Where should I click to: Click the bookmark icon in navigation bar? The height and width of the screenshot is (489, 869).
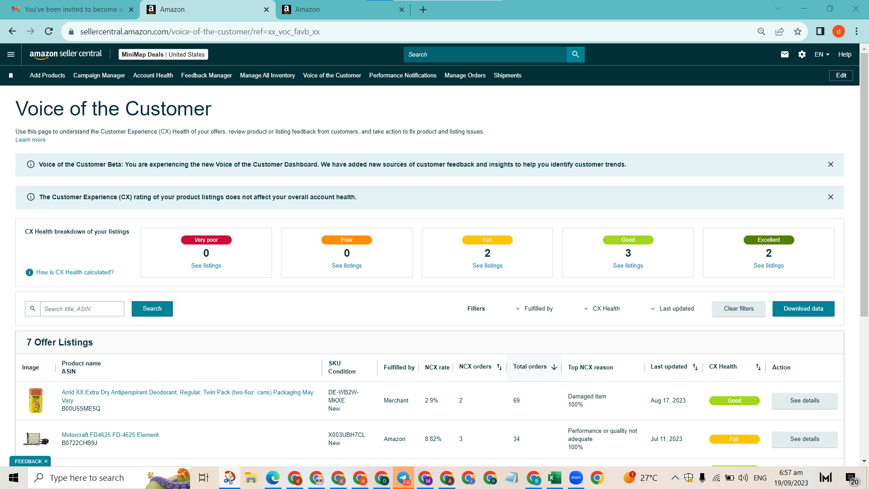tap(11, 76)
